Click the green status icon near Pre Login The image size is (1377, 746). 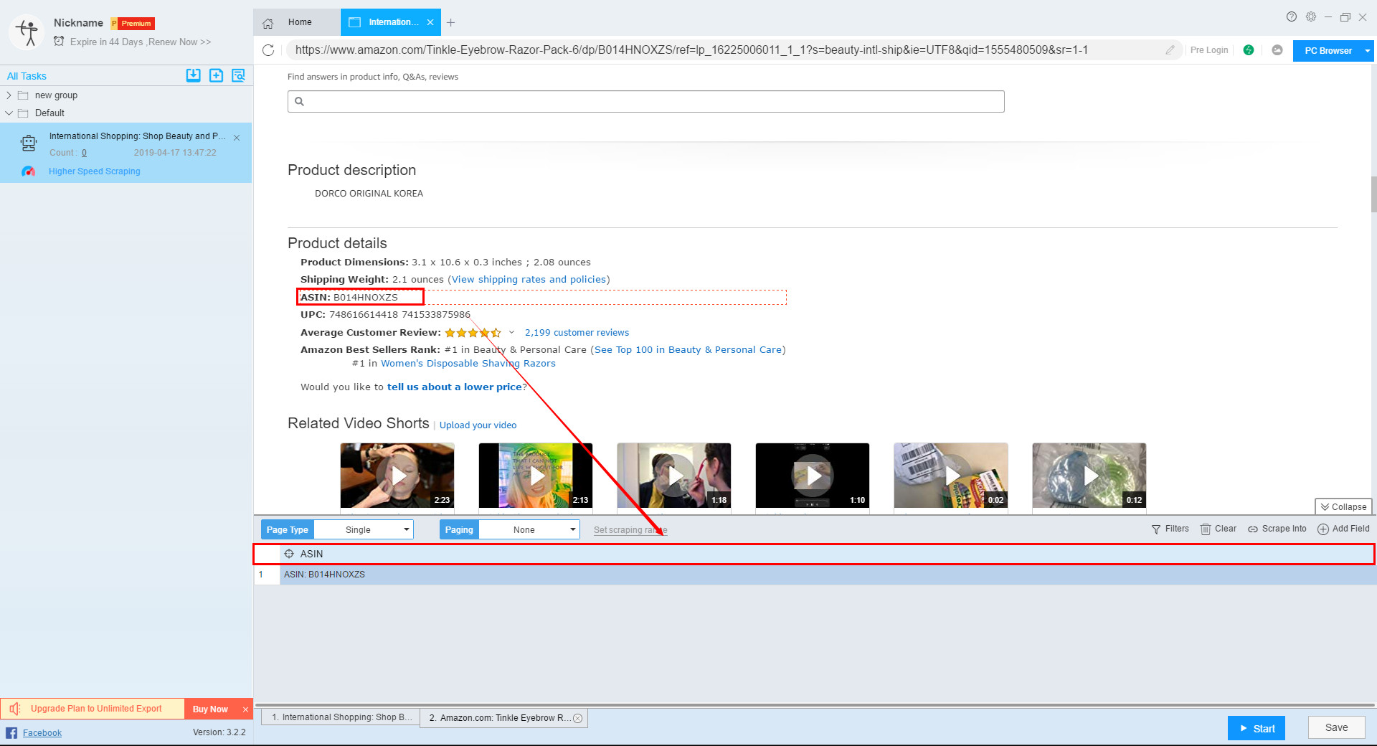tap(1249, 50)
